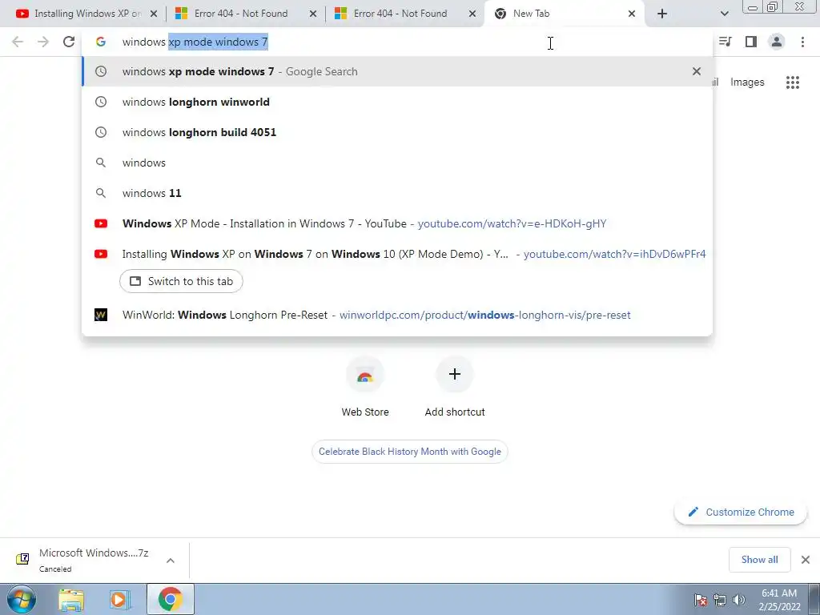The image size is (820, 615).
Task: Click 'Show all' downloads
Action: click(x=759, y=560)
